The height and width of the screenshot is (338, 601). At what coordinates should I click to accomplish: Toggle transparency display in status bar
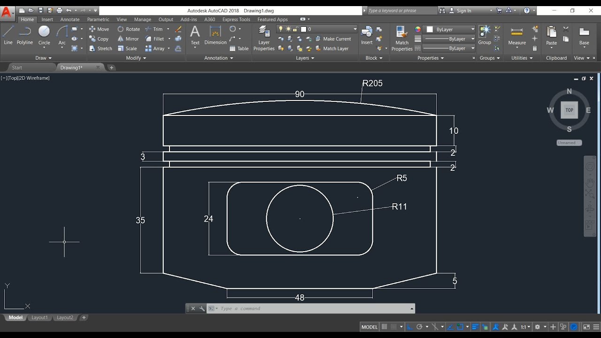pos(485,327)
